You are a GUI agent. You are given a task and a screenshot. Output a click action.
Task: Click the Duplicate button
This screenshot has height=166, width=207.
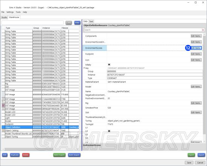pyautogui.click(x=15, y=155)
